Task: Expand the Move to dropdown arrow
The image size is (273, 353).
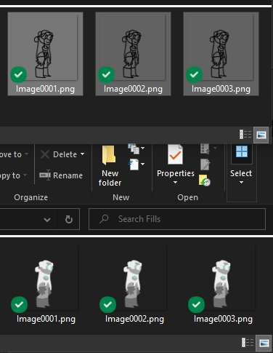Action: (x=26, y=154)
